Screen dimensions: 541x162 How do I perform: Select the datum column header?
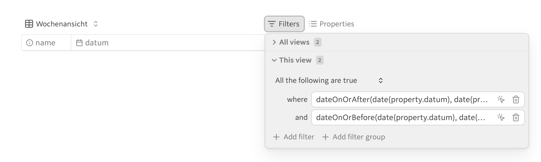(168, 43)
